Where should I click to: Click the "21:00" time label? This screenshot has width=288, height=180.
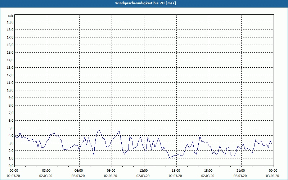pyautogui.click(x=241, y=171)
